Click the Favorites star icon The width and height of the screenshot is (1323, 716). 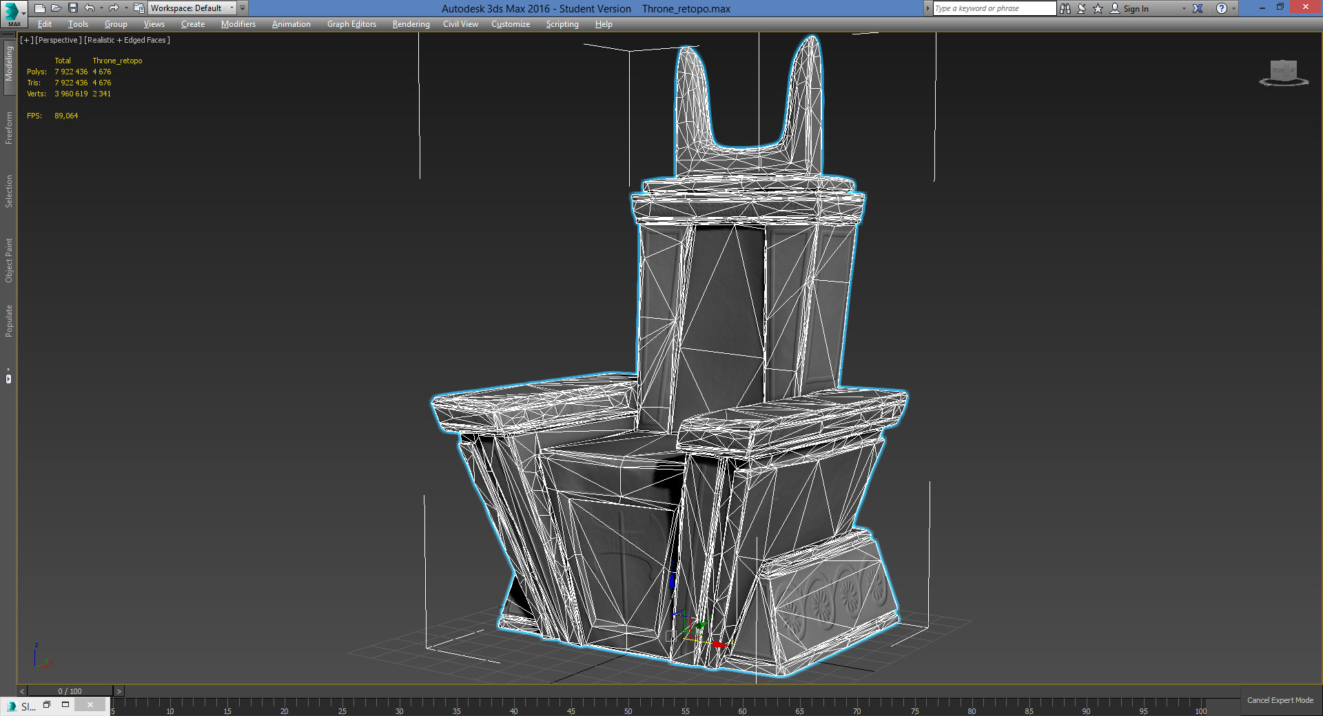click(1098, 8)
